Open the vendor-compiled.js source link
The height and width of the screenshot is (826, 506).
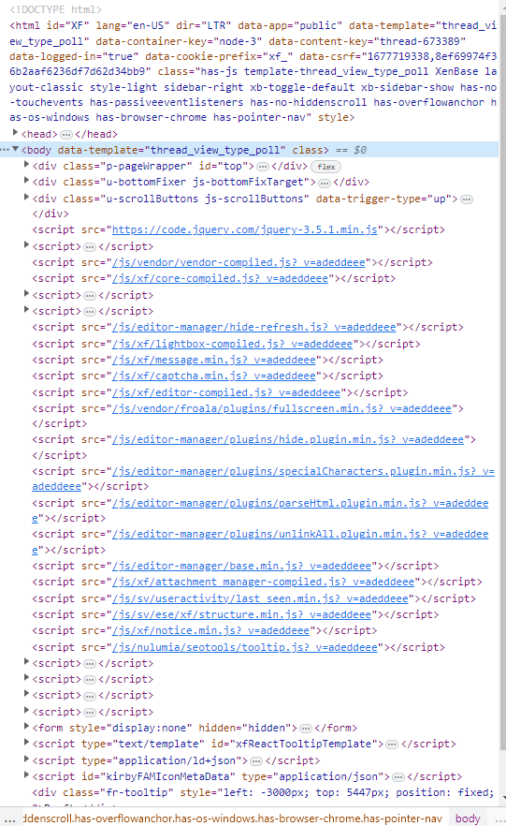(239, 262)
